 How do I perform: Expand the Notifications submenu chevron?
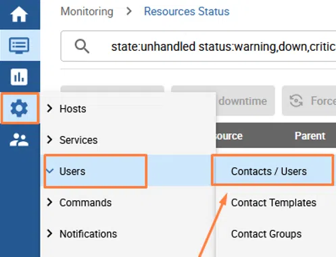(49, 233)
